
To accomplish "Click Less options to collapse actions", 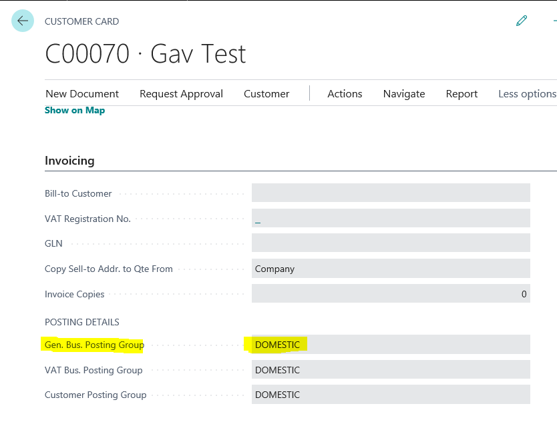I will 527,94.
